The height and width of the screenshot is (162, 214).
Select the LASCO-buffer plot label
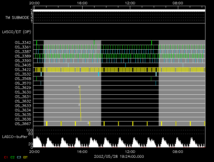15,137
